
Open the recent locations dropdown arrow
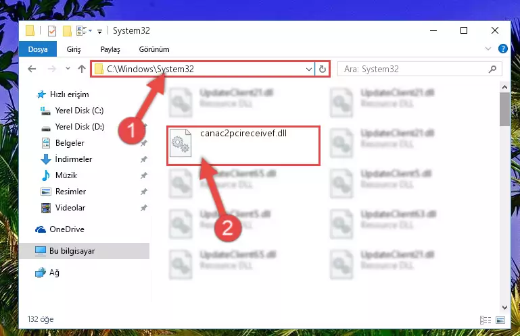[68, 69]
